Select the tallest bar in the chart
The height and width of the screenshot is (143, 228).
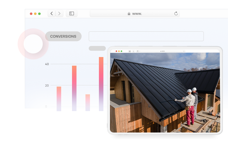click(x=101, y=84)
